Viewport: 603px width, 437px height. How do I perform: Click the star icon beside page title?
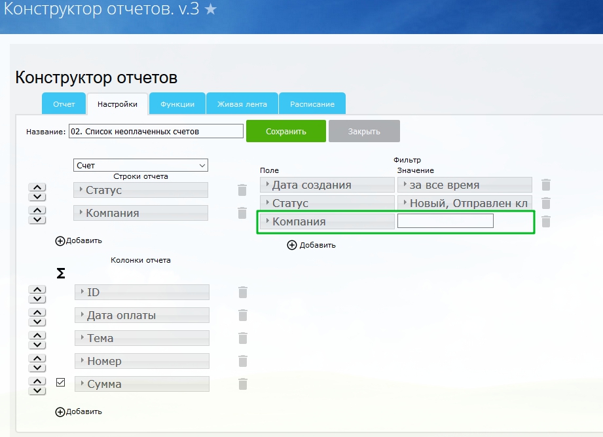point(210,11)
